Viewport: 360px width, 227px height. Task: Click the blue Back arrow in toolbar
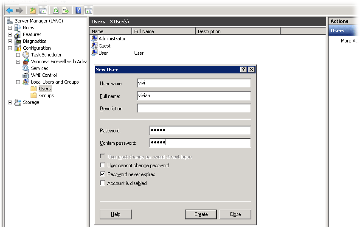pos(10,10)
